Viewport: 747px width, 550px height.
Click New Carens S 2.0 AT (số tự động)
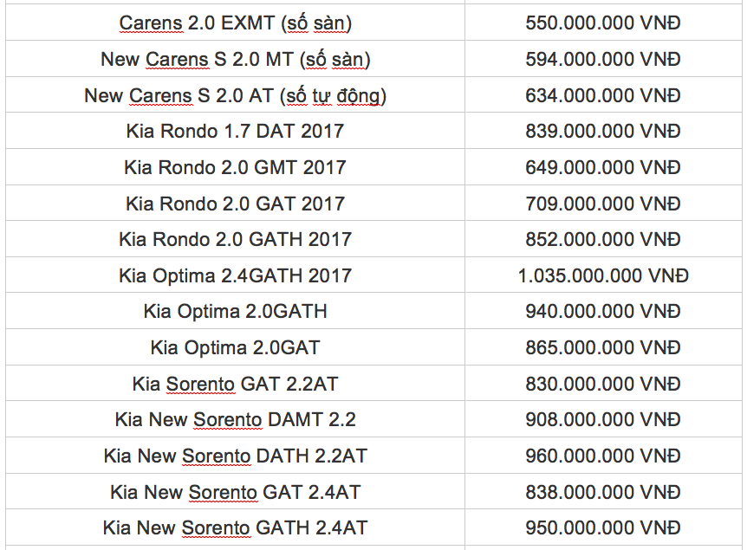[x=235, y=96]
